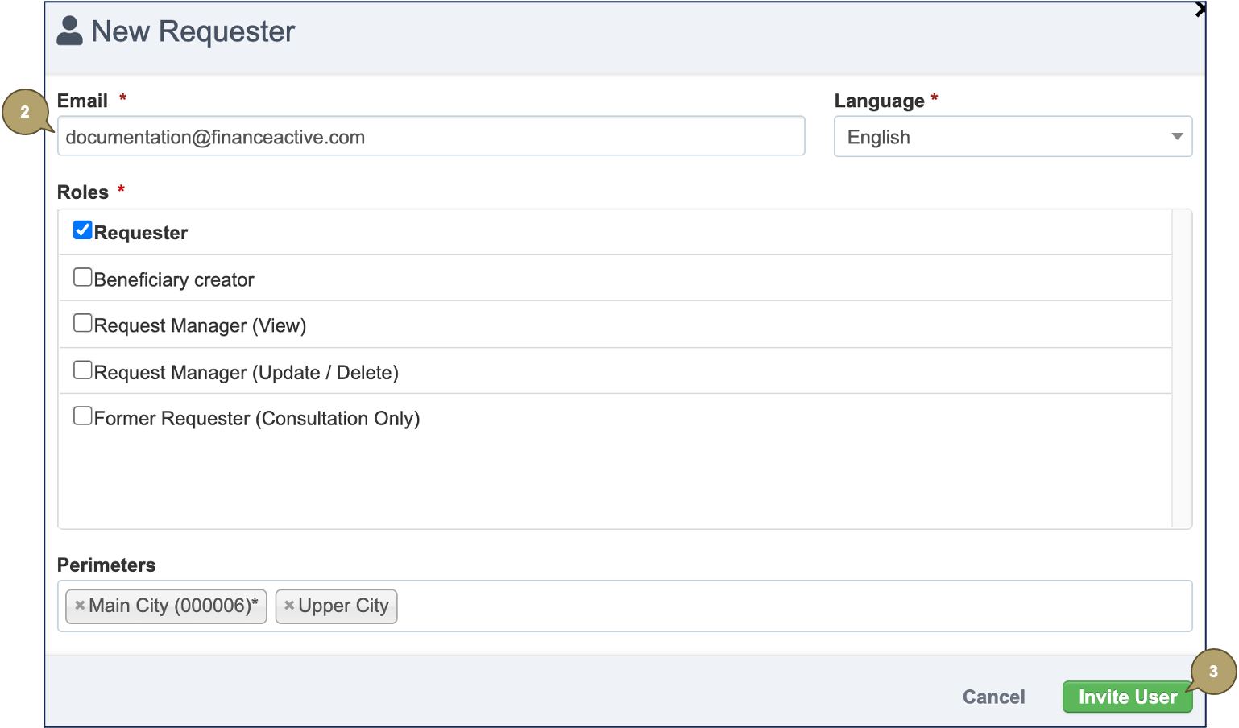This screenshot has width=1239, height=728.
Task: Remove the Upper City perimeter tag
Action: (289, 606)
